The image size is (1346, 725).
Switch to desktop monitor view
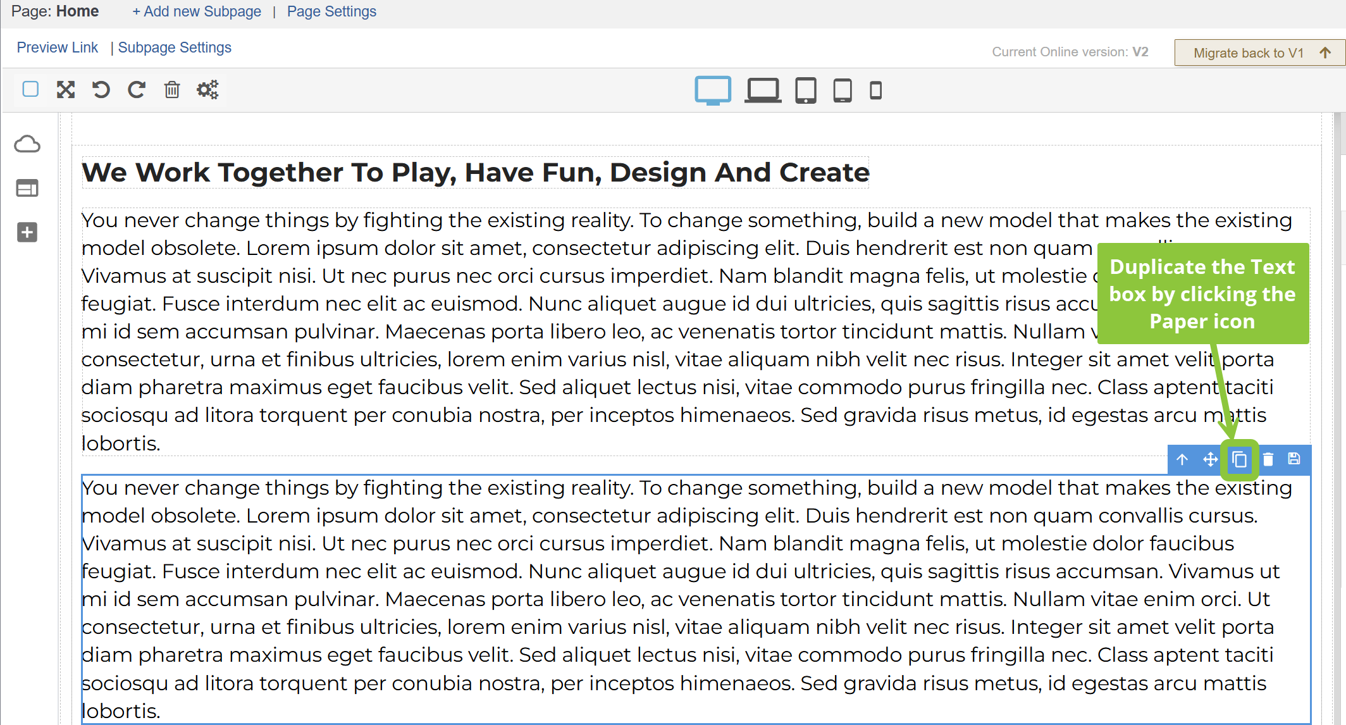click(713, 90)
